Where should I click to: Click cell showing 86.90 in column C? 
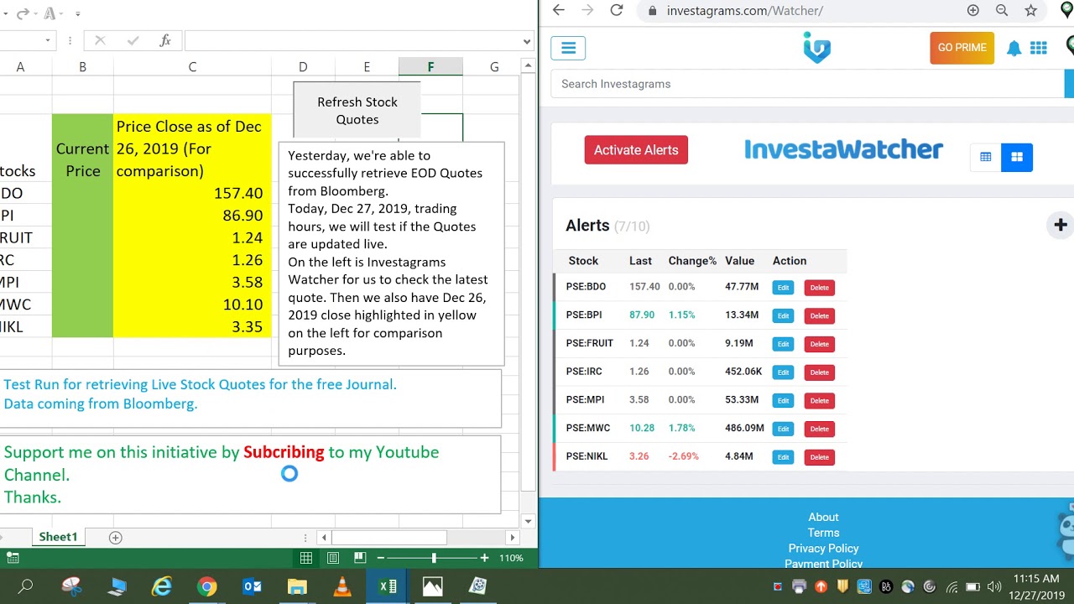point(192,216)
